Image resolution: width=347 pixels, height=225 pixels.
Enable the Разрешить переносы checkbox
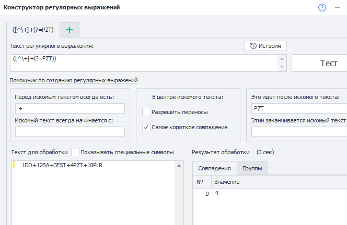pyautogui.click(x=146, y=111)
